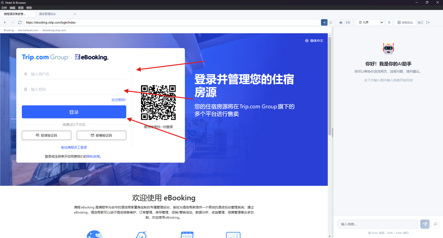Go forward with the right arrow

12,23
